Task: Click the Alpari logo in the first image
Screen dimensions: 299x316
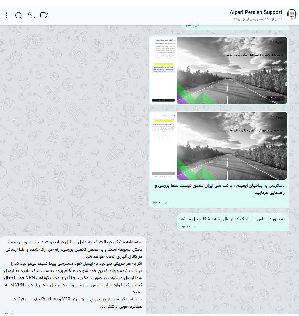Action: point(276,42)
